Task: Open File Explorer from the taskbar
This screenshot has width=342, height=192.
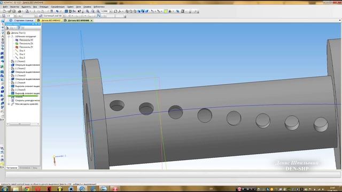Action: click(15, 189)
